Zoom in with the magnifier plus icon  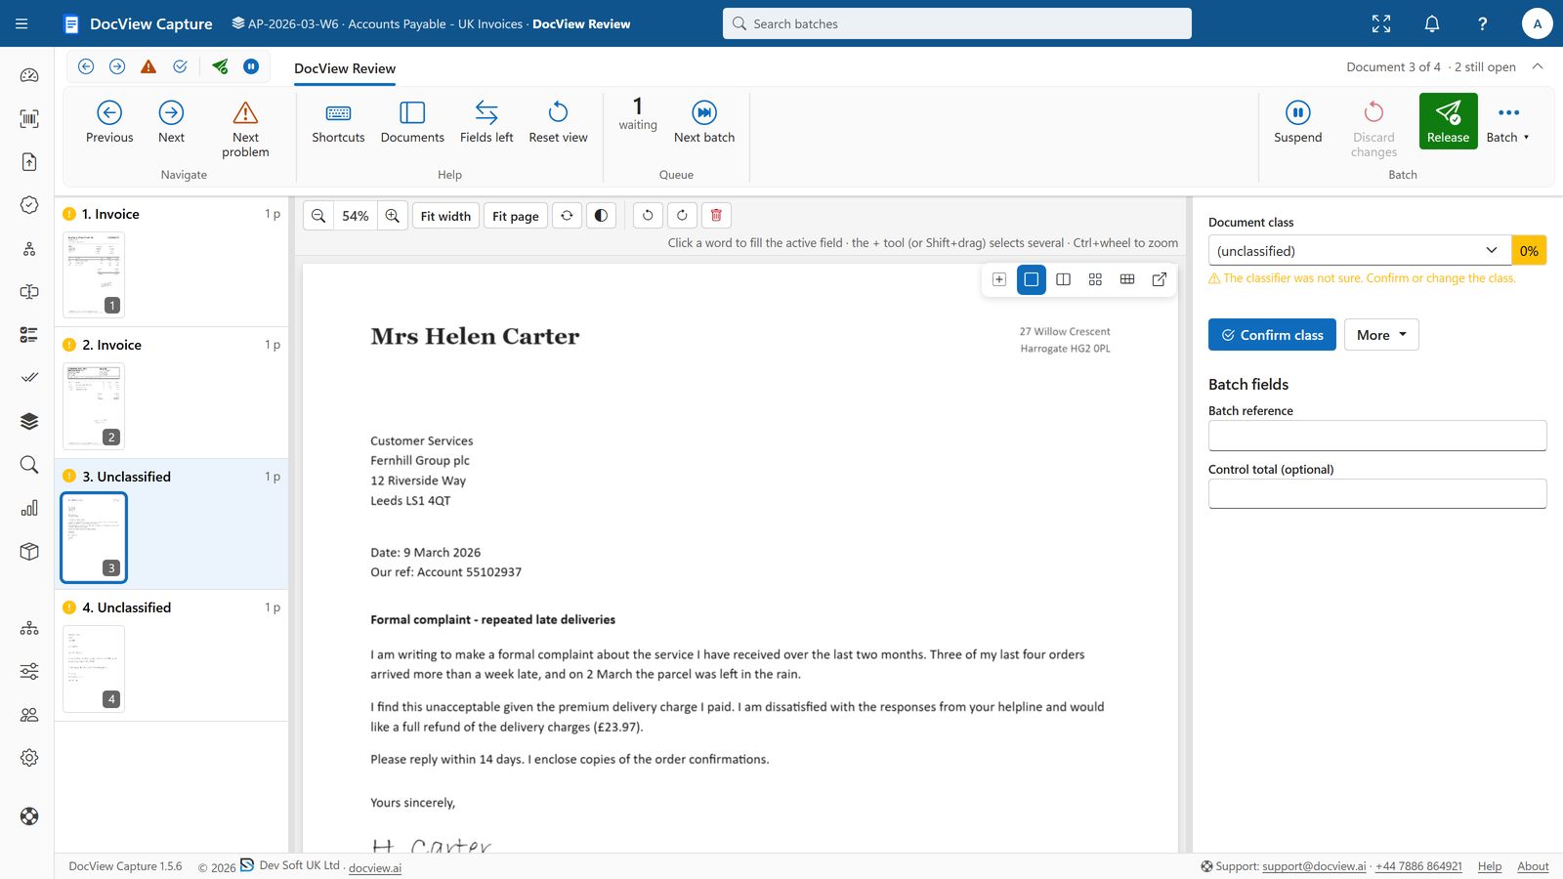[x=393, y=216]
